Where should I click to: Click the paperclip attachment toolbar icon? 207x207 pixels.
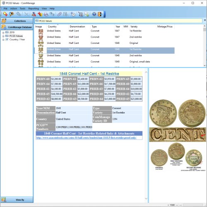click(x=59, y=14)
